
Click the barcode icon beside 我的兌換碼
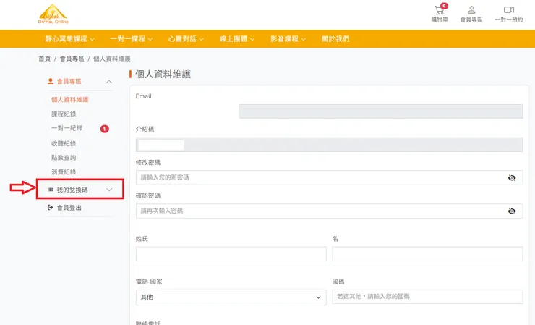tap(51, 190)
